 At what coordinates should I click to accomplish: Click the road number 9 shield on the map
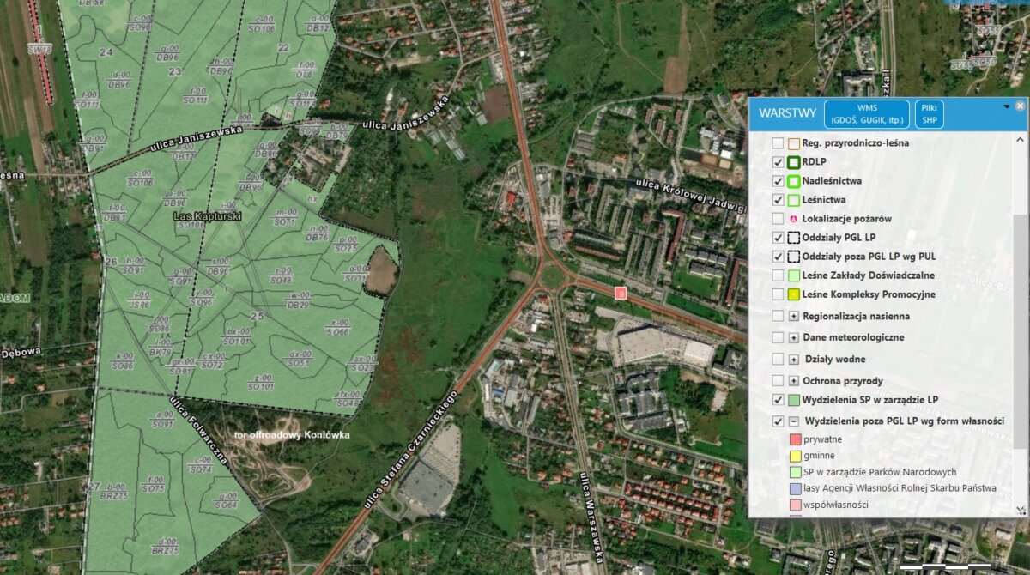(x=621, y=293)
